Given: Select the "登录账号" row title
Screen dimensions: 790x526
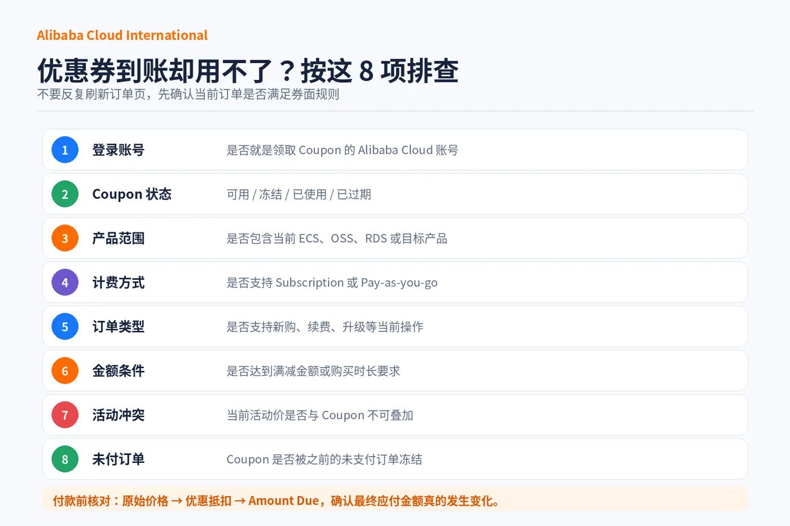Looking at the screenshot, I should (118, 150).
